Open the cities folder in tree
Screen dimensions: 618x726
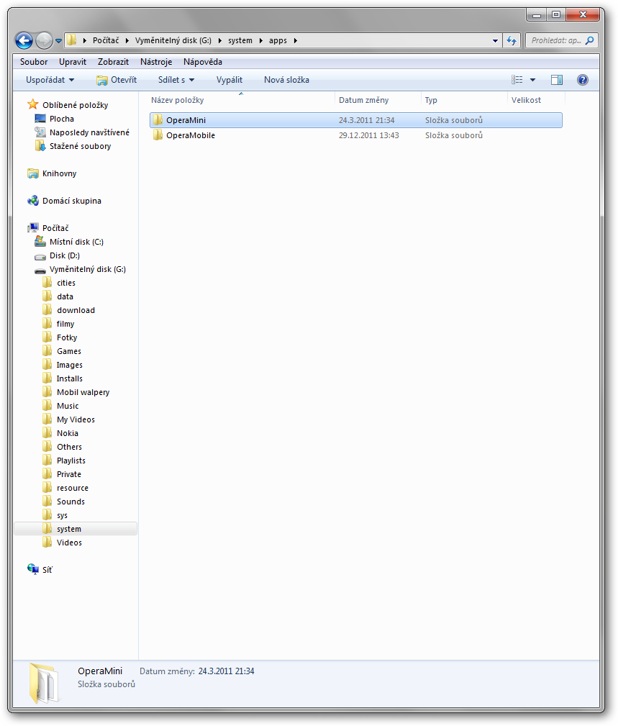(x=65, y=283)
